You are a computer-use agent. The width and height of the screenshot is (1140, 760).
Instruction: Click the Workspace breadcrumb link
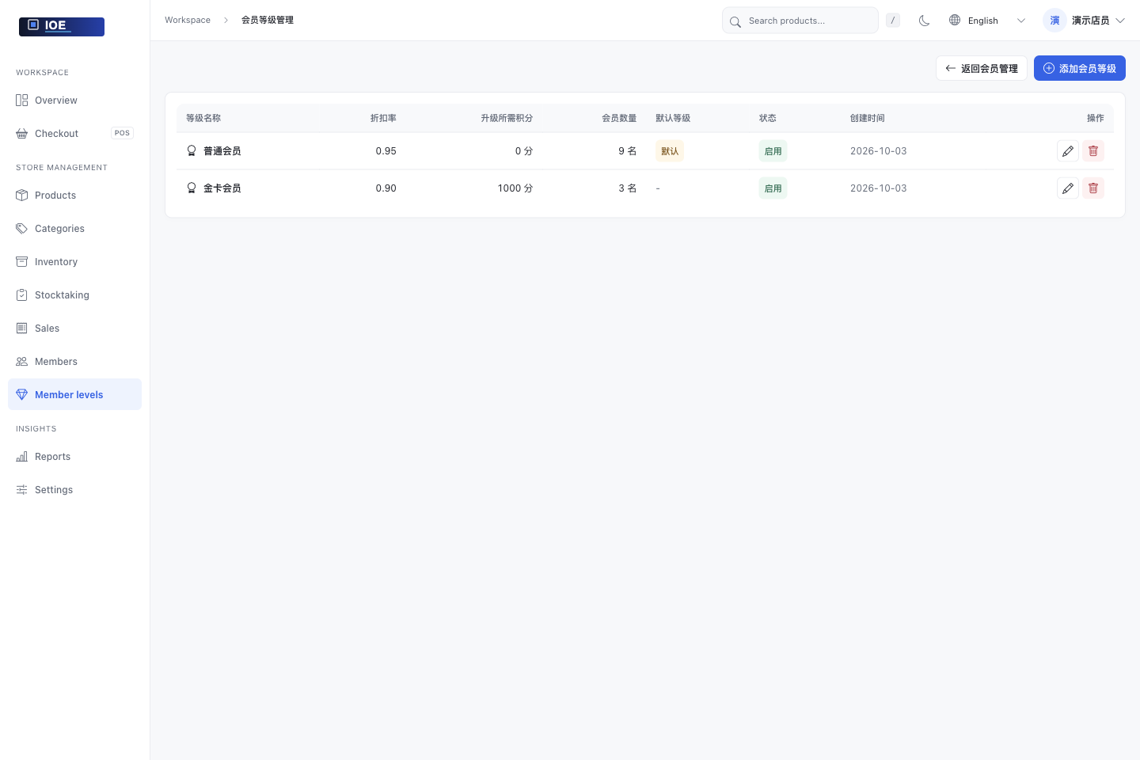188,20
